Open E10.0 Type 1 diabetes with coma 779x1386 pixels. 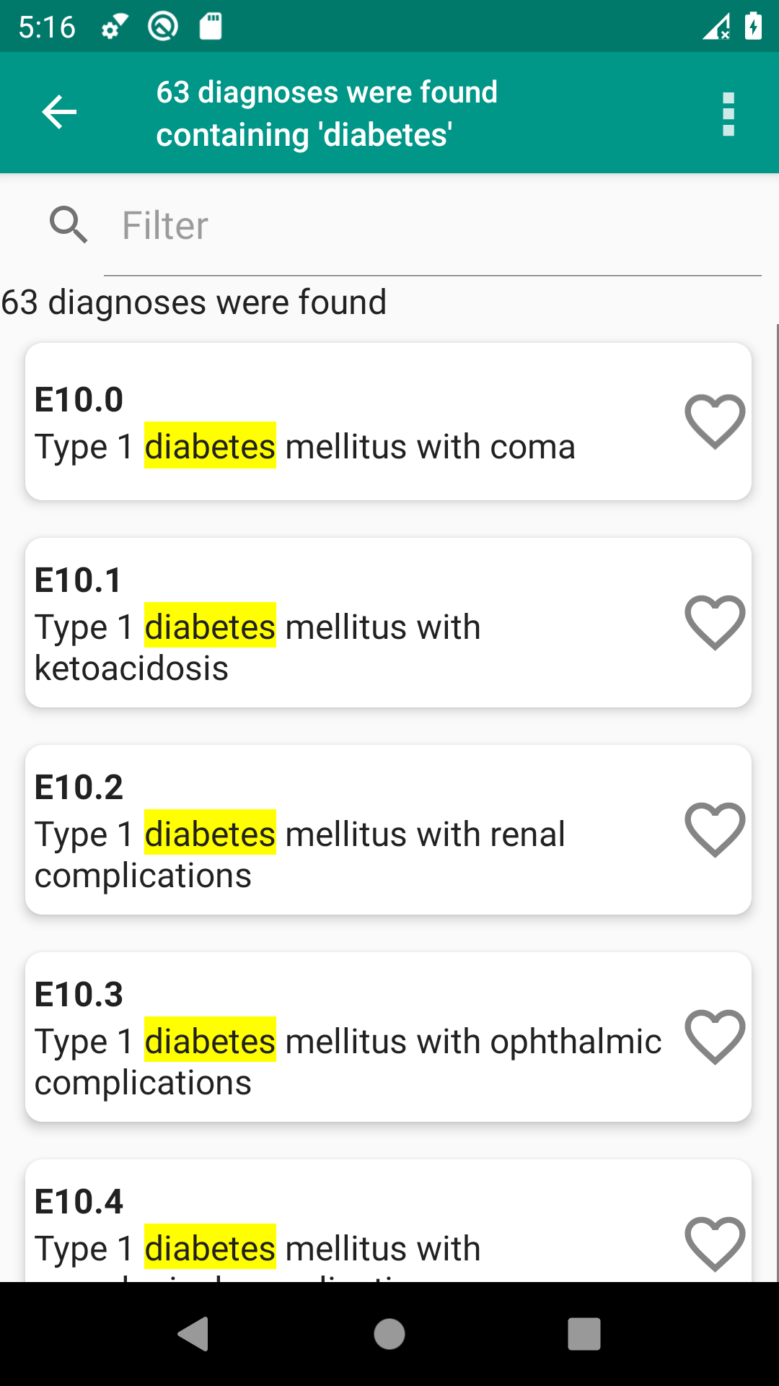[x=388, y=422]
